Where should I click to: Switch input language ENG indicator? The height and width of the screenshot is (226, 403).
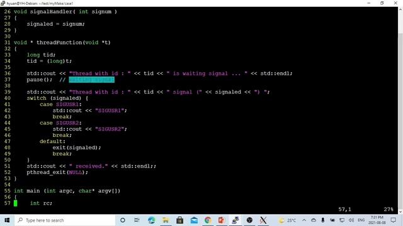(361, 220)
